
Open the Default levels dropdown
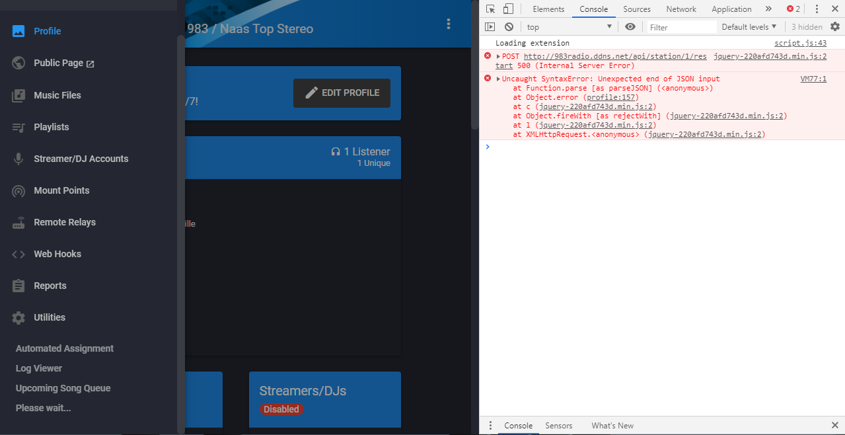(x=749, y=26)
